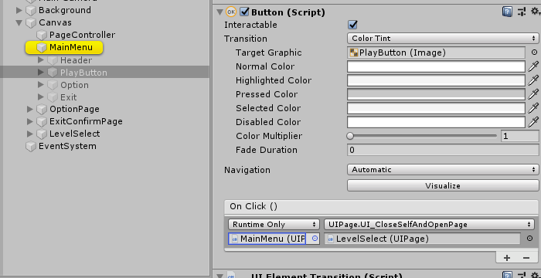Pick Selected Color with eyedropper

[x=533, y=108]
